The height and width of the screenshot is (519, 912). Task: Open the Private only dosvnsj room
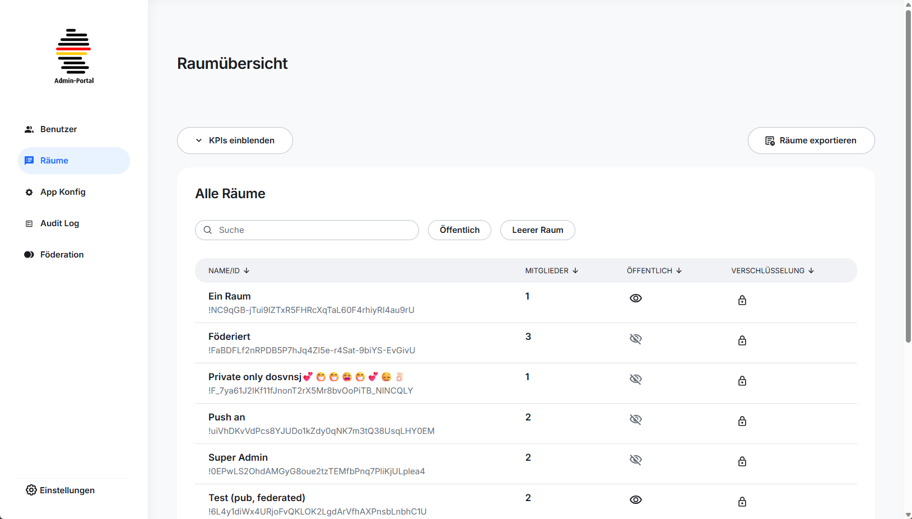(526, 384)
